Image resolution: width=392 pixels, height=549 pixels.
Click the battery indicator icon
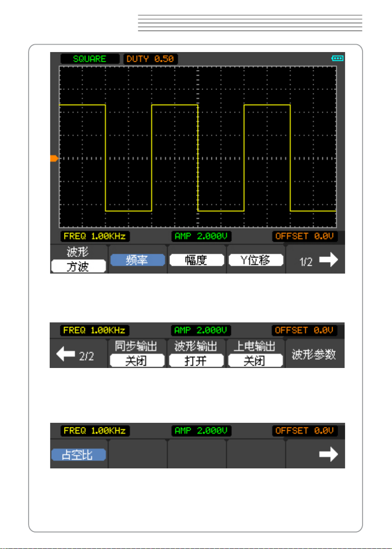(x=337, y=58)
